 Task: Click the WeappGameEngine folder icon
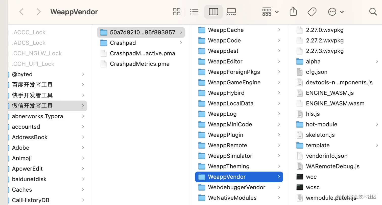pos(202,82)
